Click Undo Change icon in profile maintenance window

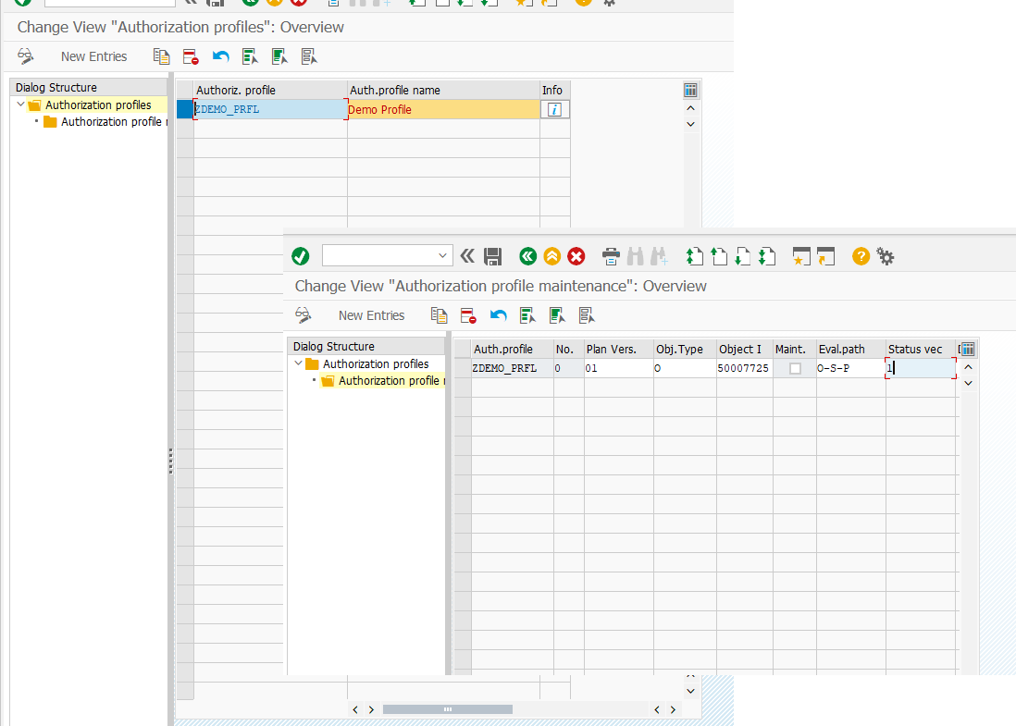coord(498,315)
